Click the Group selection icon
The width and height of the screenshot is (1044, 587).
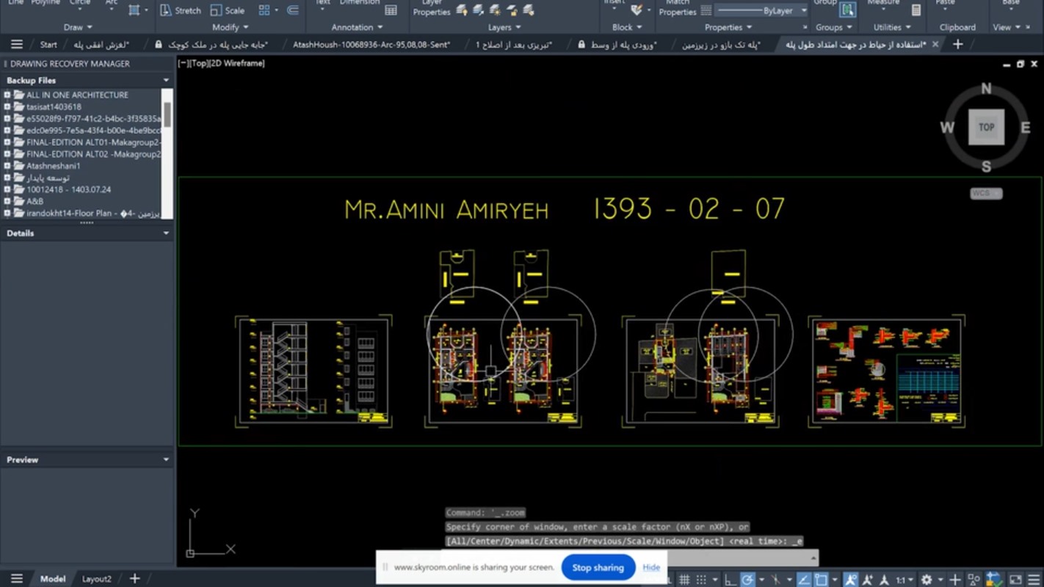coord(847,10)
